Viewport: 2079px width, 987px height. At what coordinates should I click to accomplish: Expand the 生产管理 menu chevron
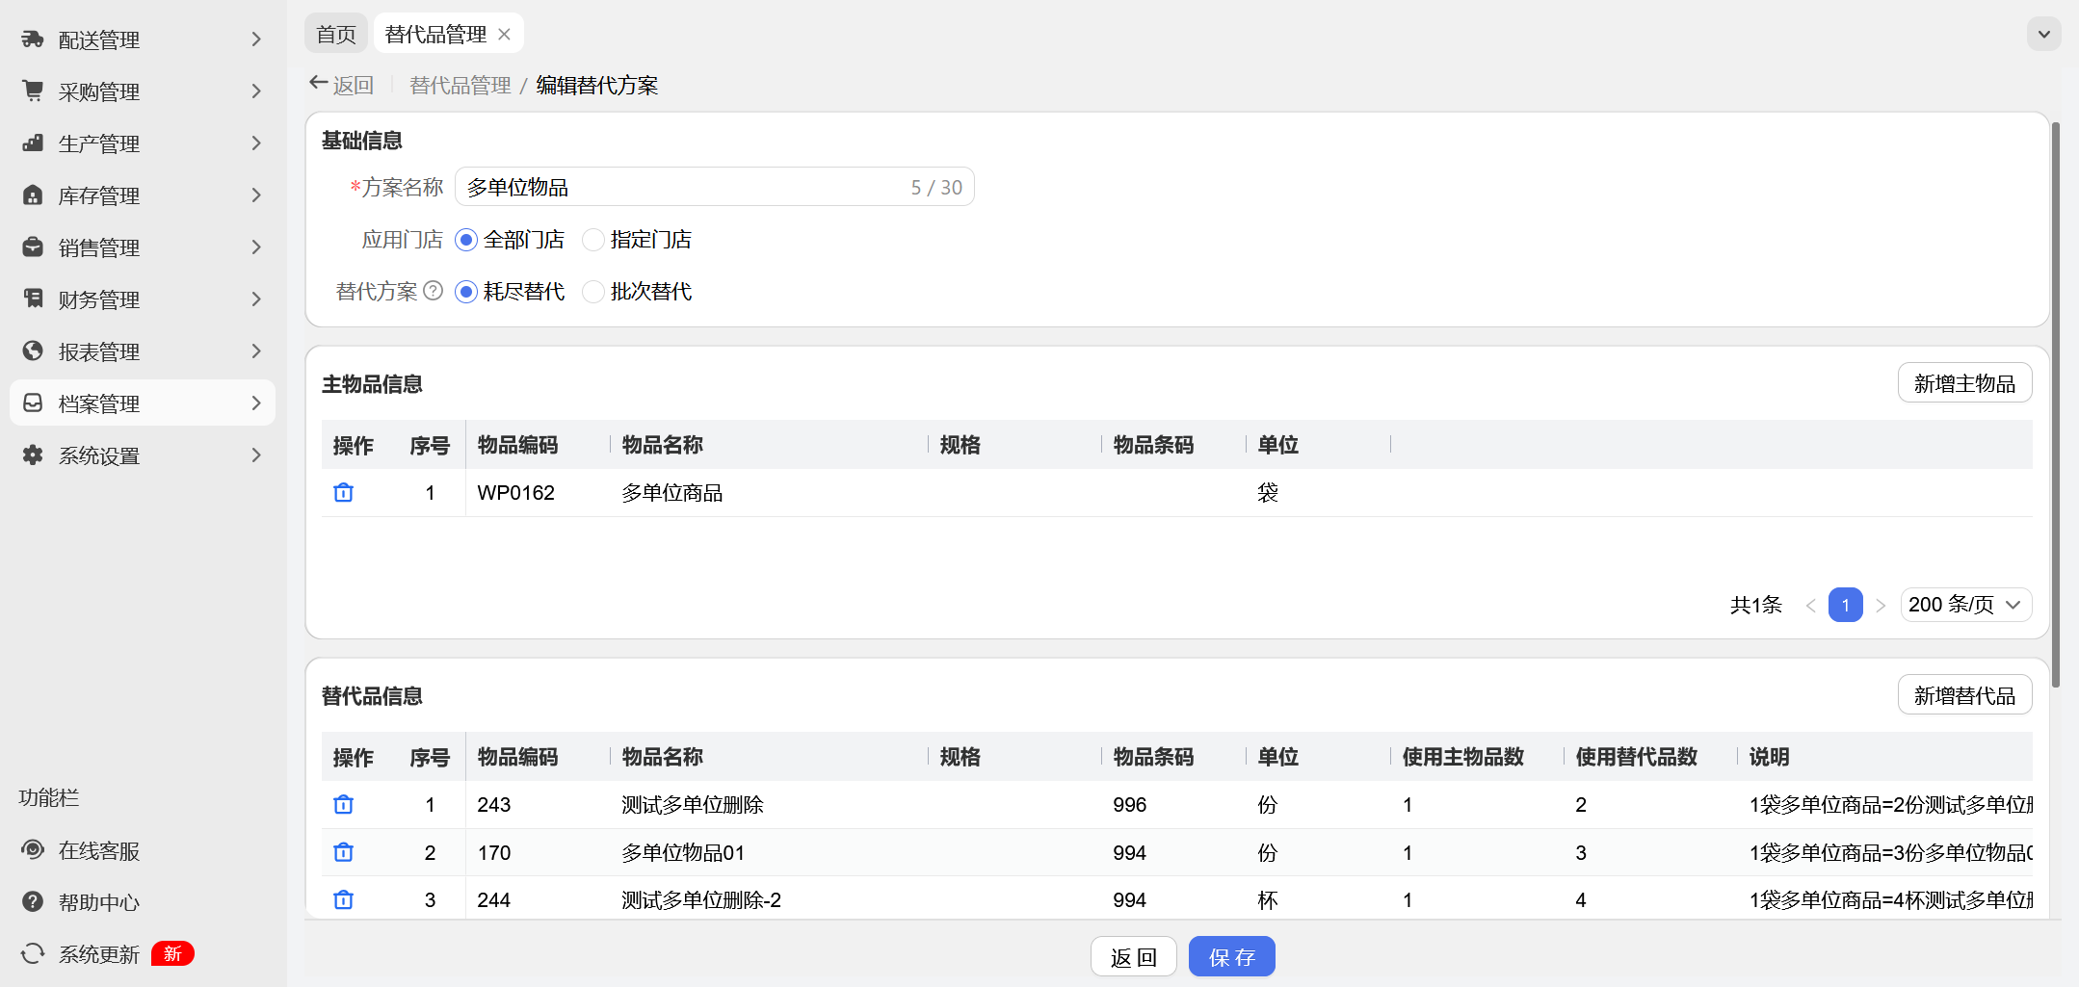click(256, 143)
